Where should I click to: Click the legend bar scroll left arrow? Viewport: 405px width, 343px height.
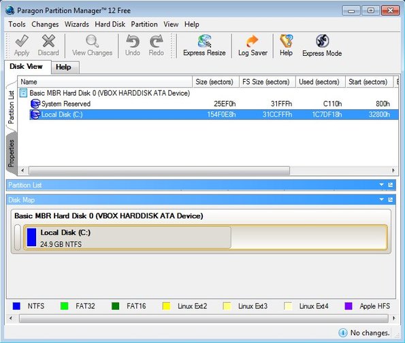[x=11, y=318]
